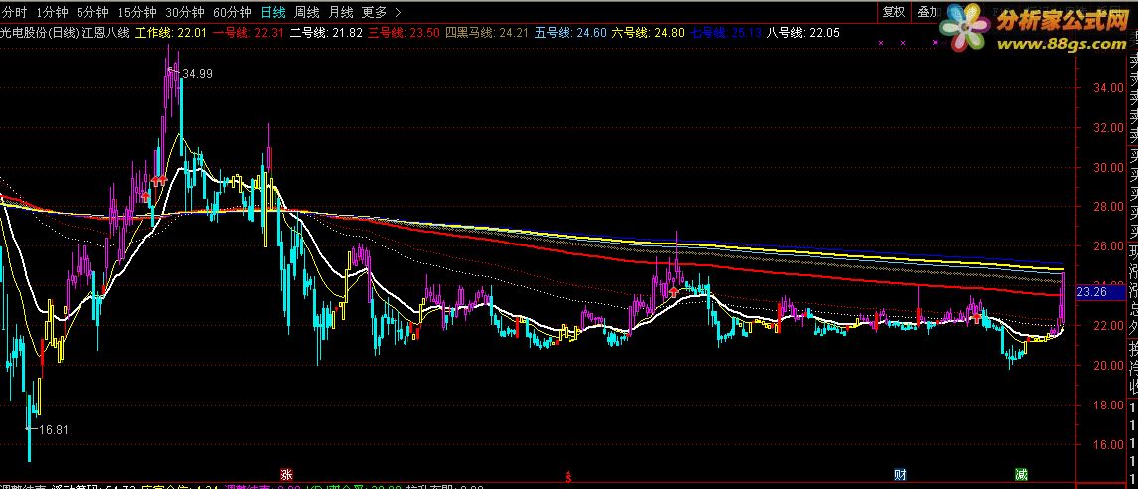Image resolution: width=1138 pixels, height=489 pixels.
Task: Click the 光电股份(日线) stock title
Action: [x=39, y=32]
